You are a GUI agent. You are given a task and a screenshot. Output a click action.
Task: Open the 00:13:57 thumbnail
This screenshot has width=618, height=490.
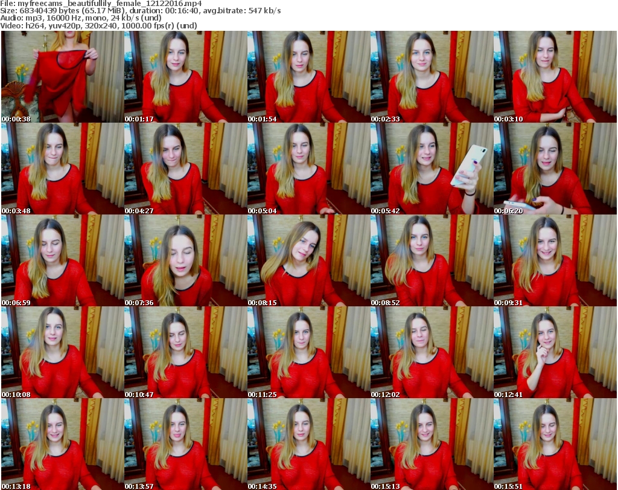pyautogui.click(x=186, y=444)
